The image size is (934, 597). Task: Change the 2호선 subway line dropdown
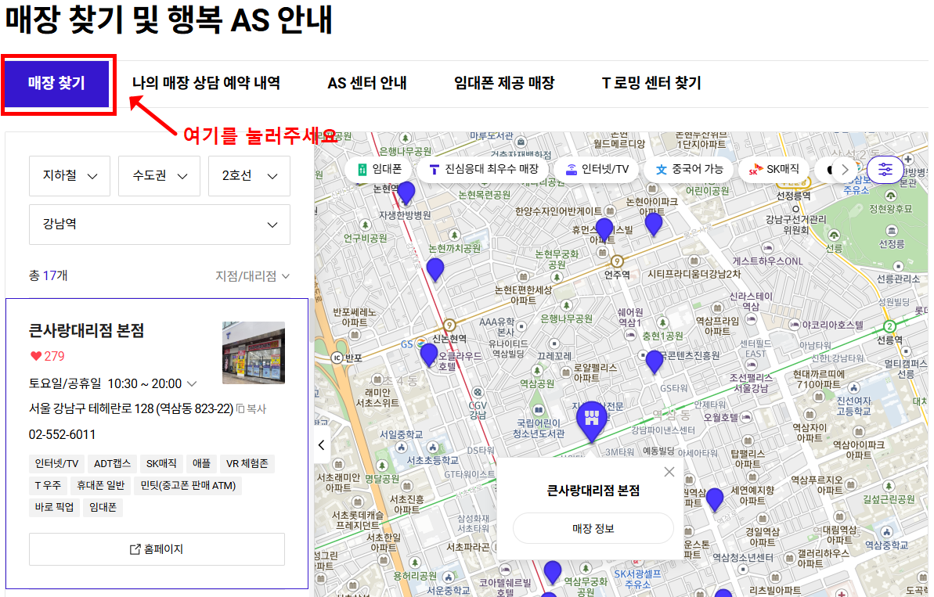249,176
